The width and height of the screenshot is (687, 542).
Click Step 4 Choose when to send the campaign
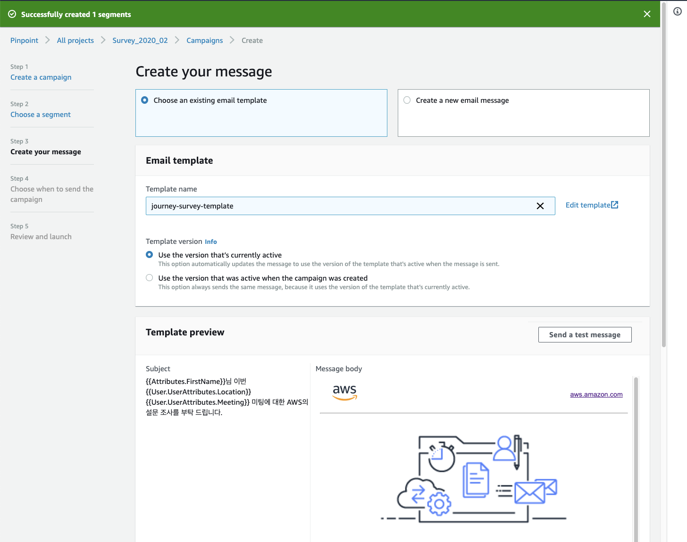pyautogui.click(x=52, y=194)
